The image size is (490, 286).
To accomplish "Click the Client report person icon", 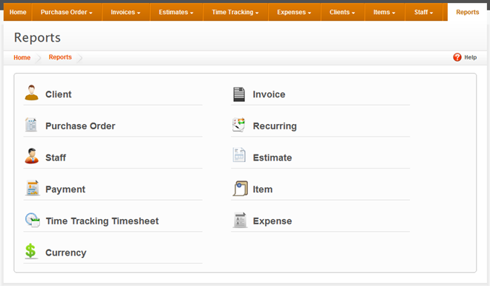I will pyautogui.click(x=32, y=93).
